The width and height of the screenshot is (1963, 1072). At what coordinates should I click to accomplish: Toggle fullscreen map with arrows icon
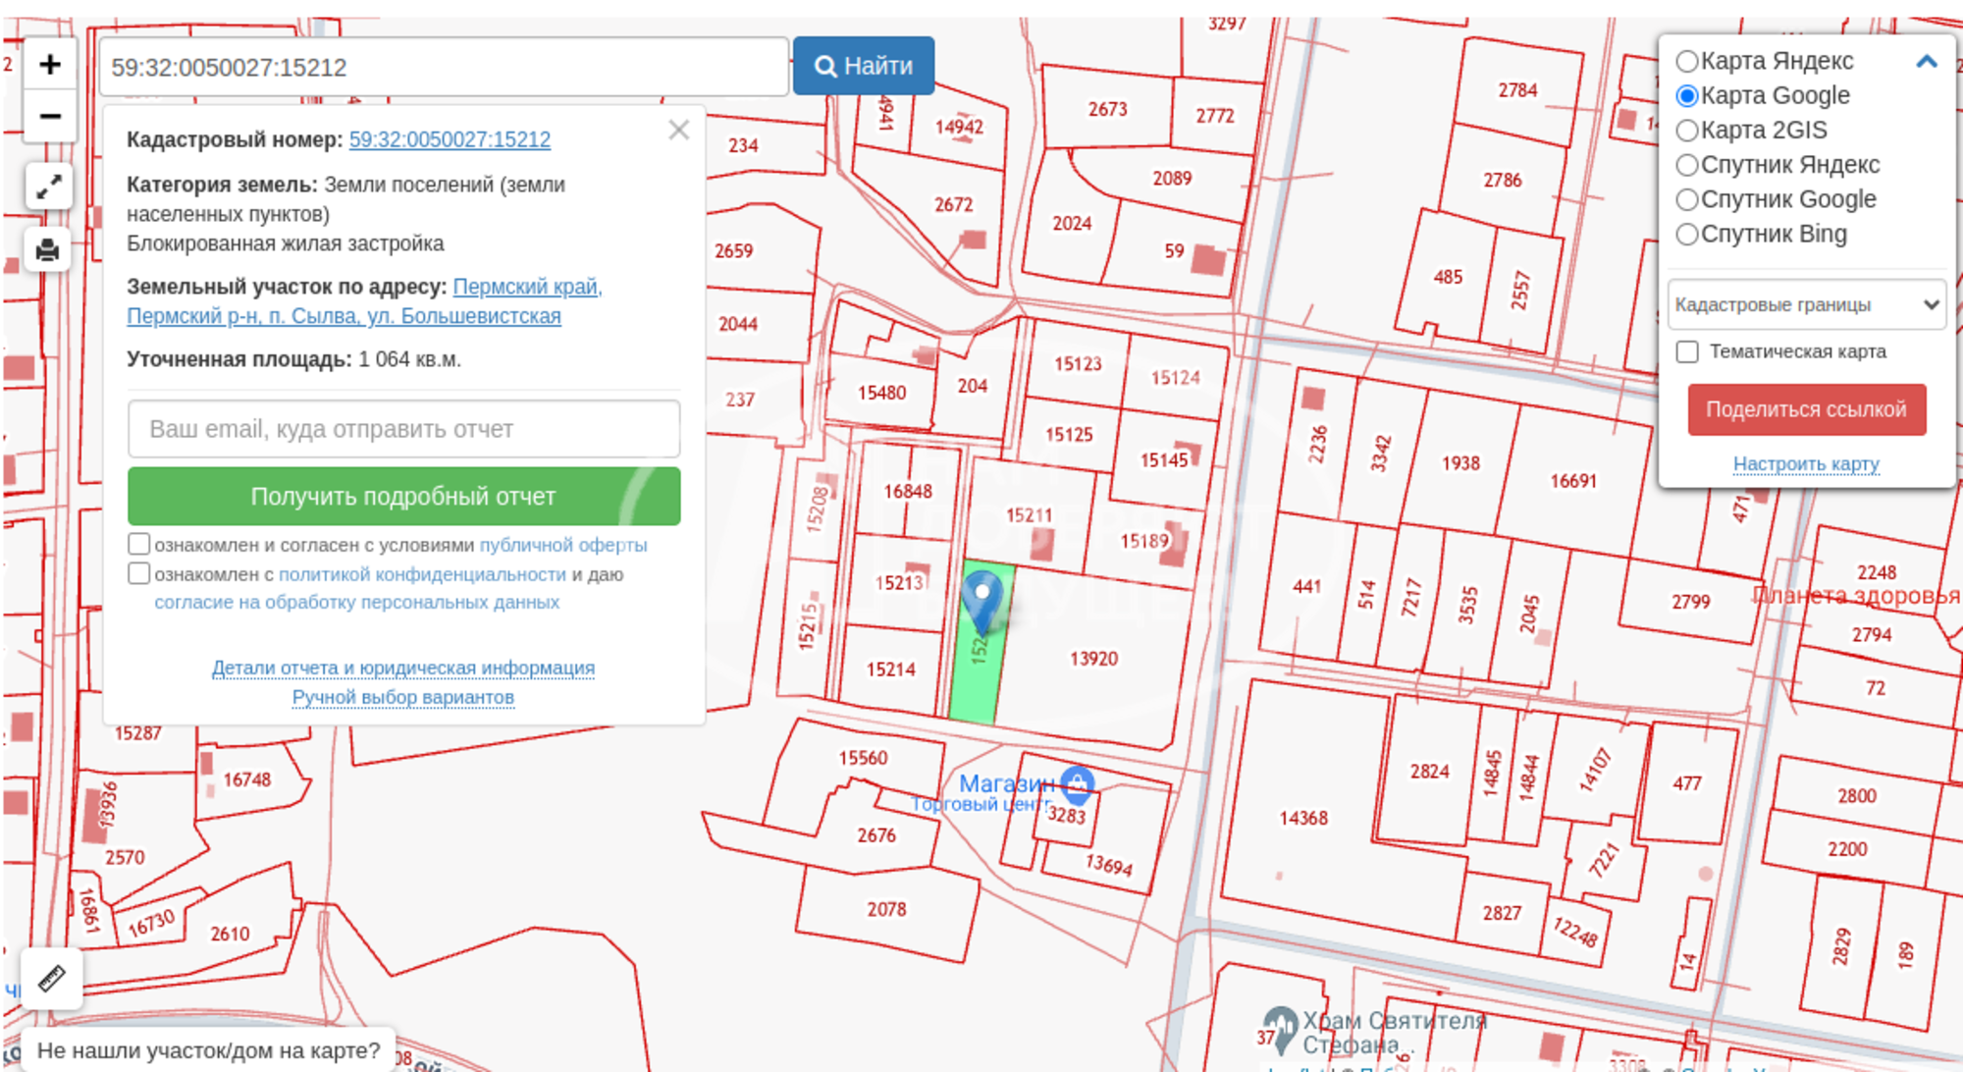click(x=49, y=187)
